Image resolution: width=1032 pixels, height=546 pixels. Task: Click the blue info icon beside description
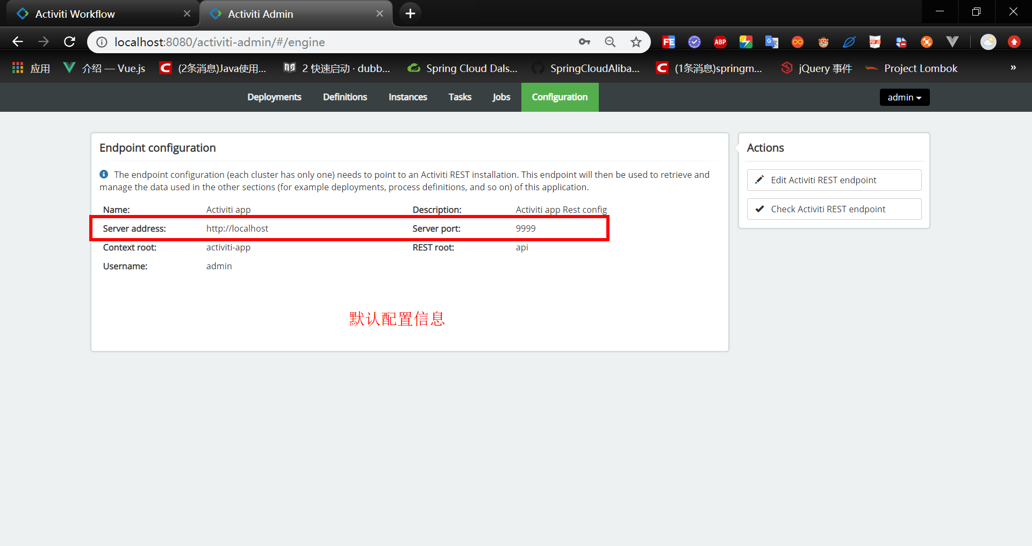pos(104,174)
